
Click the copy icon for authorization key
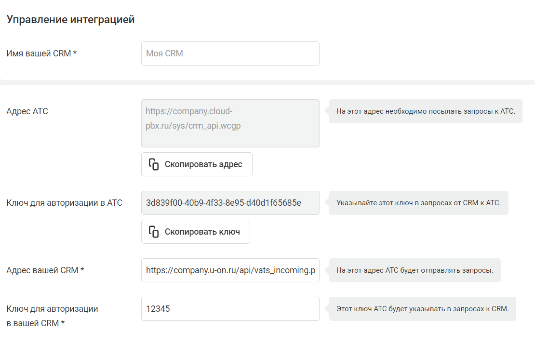[x=154, y=232]
